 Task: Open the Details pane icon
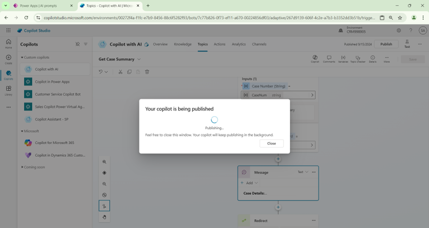372,59
